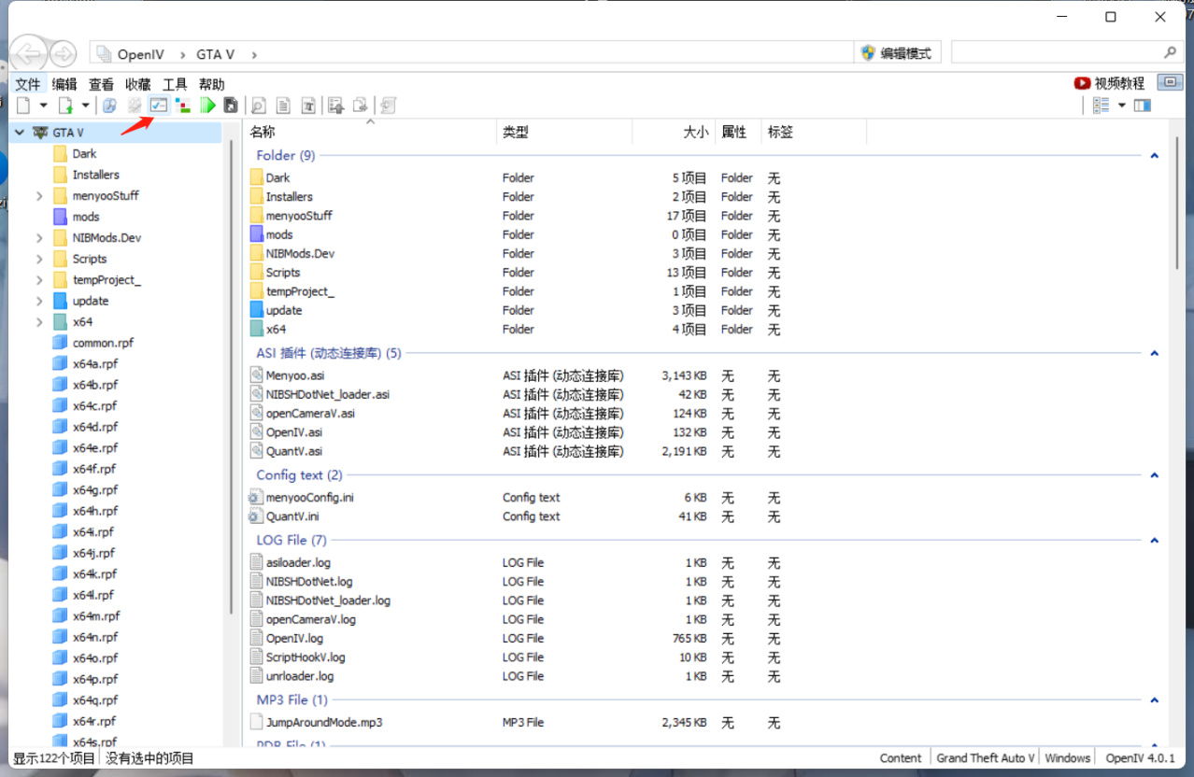1194x777 pixels.
Task: Click the import file icon with green arrow
Action: [66, 106]
